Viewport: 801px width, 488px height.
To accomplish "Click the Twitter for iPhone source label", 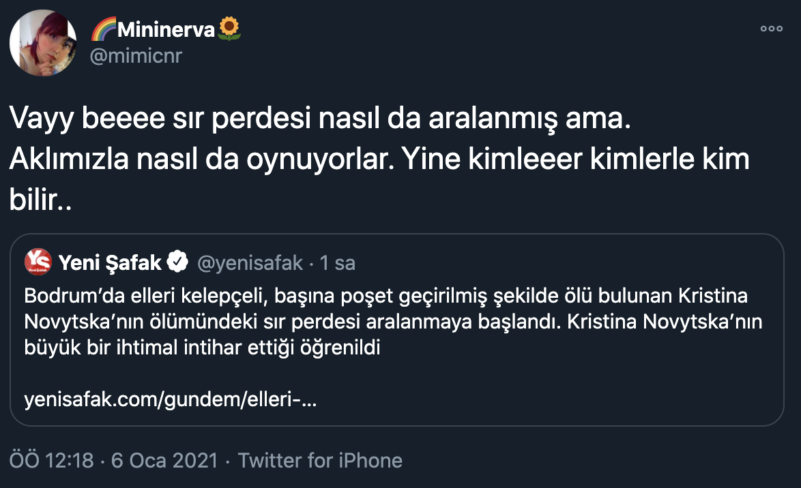I will click(321, 460).
